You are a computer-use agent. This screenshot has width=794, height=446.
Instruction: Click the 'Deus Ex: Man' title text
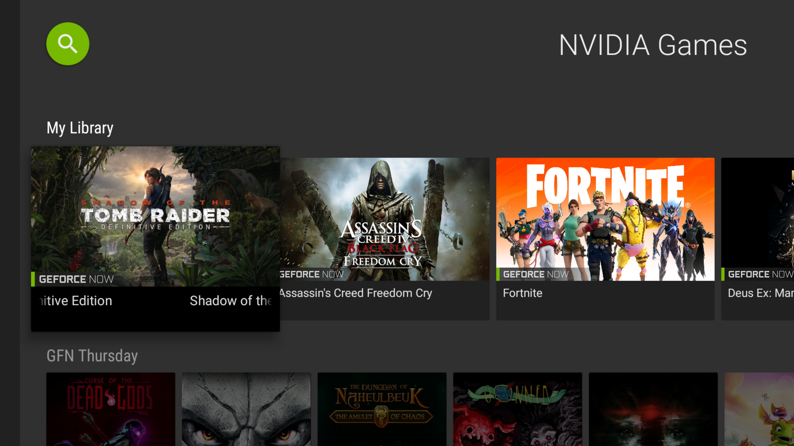(761, 293)
